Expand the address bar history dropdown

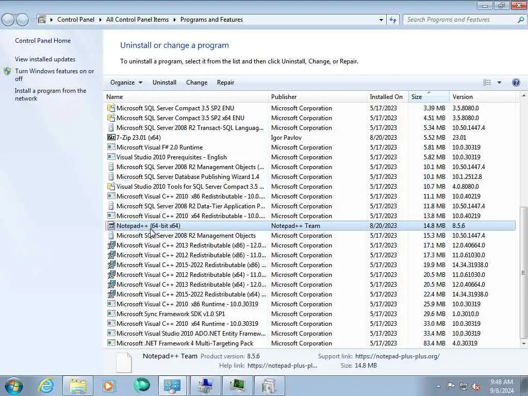click(x=381, y=20)
